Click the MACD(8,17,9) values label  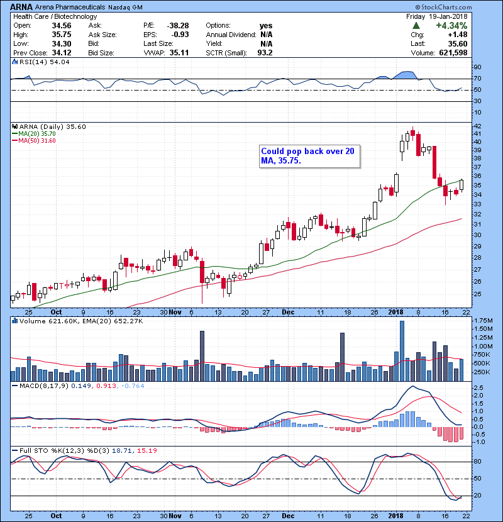pos(82,386)
